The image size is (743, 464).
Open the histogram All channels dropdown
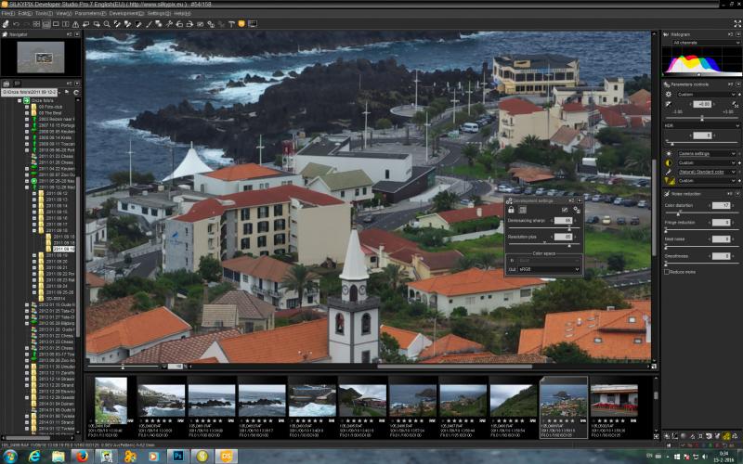[x=704, y=43]
